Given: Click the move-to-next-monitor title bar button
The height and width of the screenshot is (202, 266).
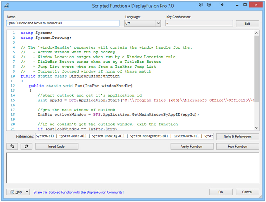Looking at the screenshot, I should pos(201,5).
